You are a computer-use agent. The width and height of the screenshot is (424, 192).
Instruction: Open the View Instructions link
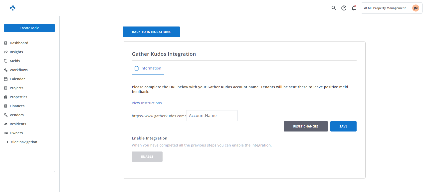(147, 103)
